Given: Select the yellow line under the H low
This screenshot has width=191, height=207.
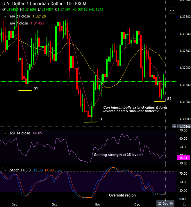Looking at the screenshot, I should click(91, 122).
